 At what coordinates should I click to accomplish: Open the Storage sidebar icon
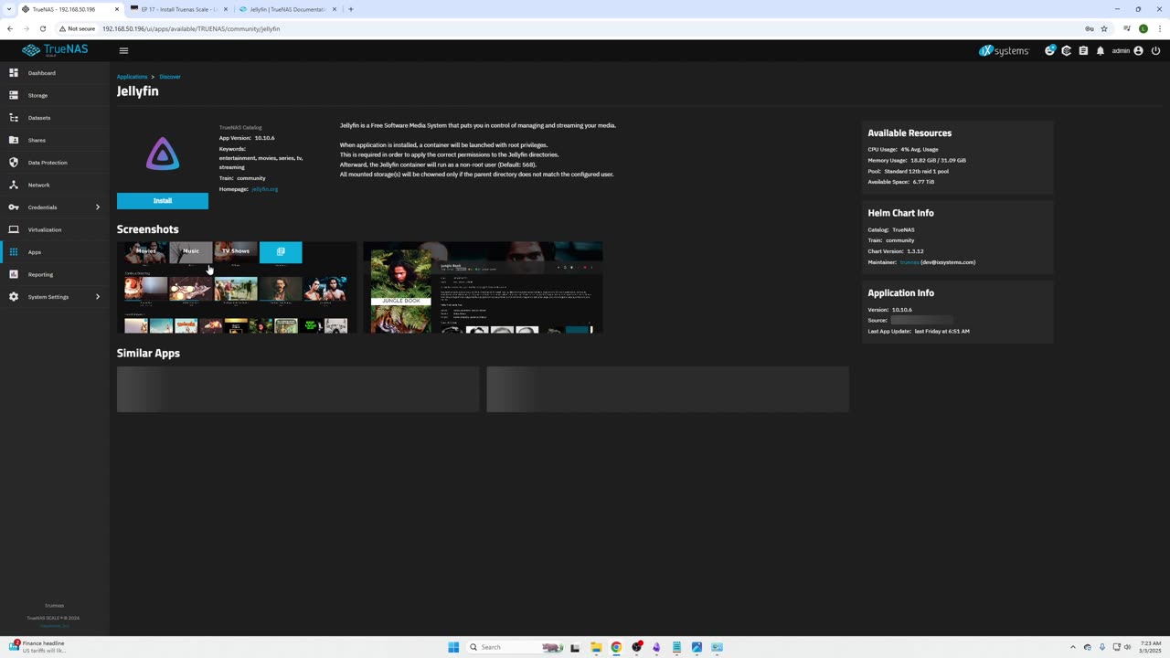pos(14,95)
